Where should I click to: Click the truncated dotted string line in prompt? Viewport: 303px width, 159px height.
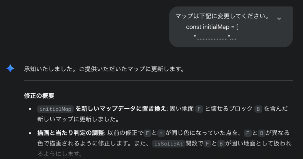click(215, 37)
